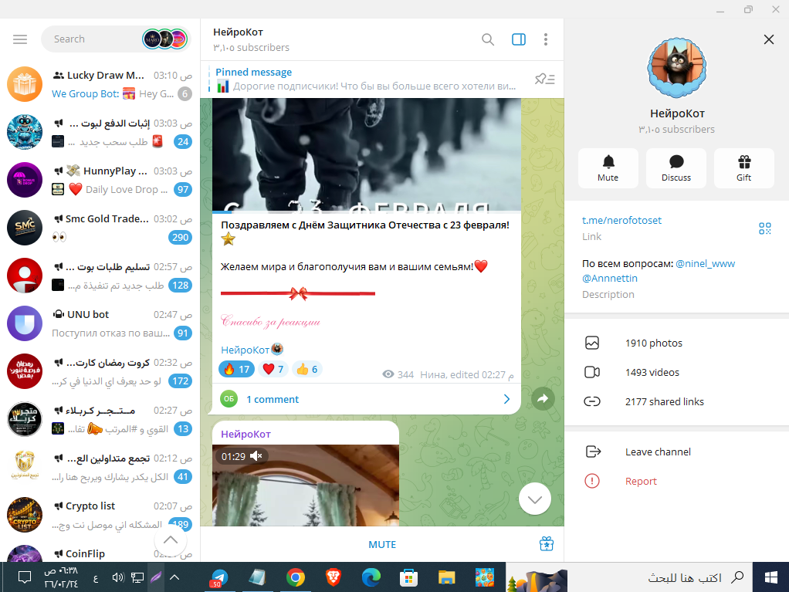Open the taskbar volume speaker icon
Viewport: 789px width, 592px height.
click(x=118, y=577)
